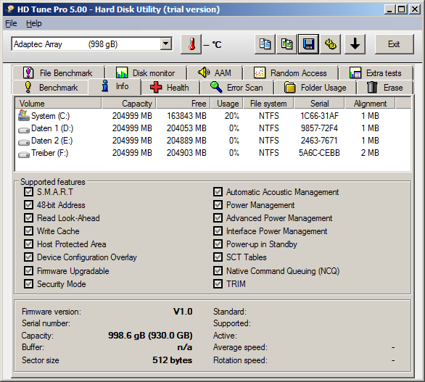Screen dimensions: 425x382
Task: Click the AAM speaker icon
Action: [x=204, y=72]
